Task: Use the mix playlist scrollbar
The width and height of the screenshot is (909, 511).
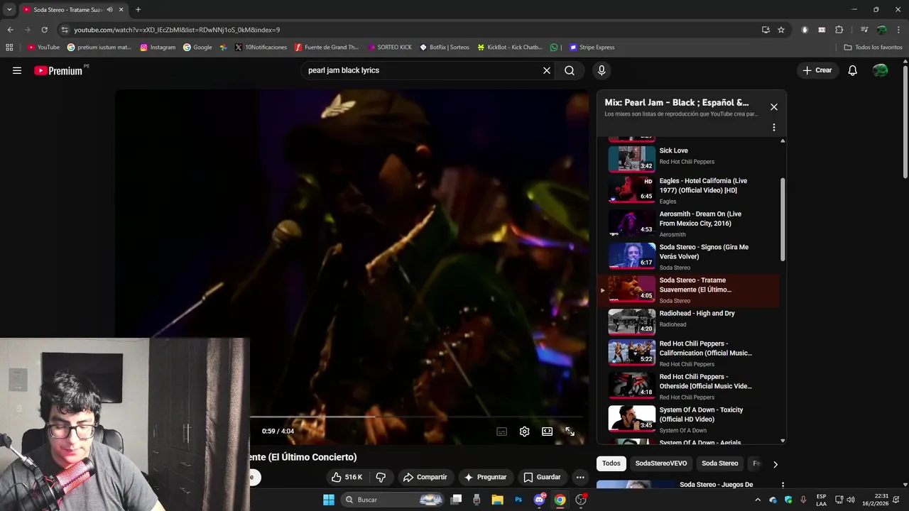Action: point(783,219)
